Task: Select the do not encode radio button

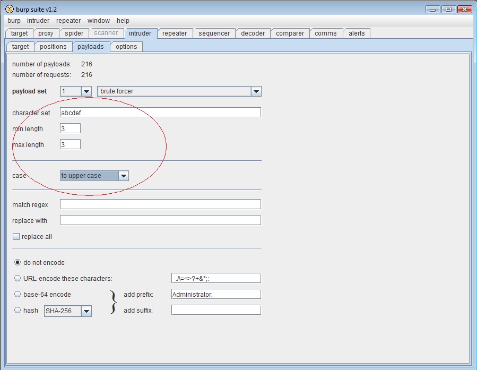Action: tap(18, 262)
